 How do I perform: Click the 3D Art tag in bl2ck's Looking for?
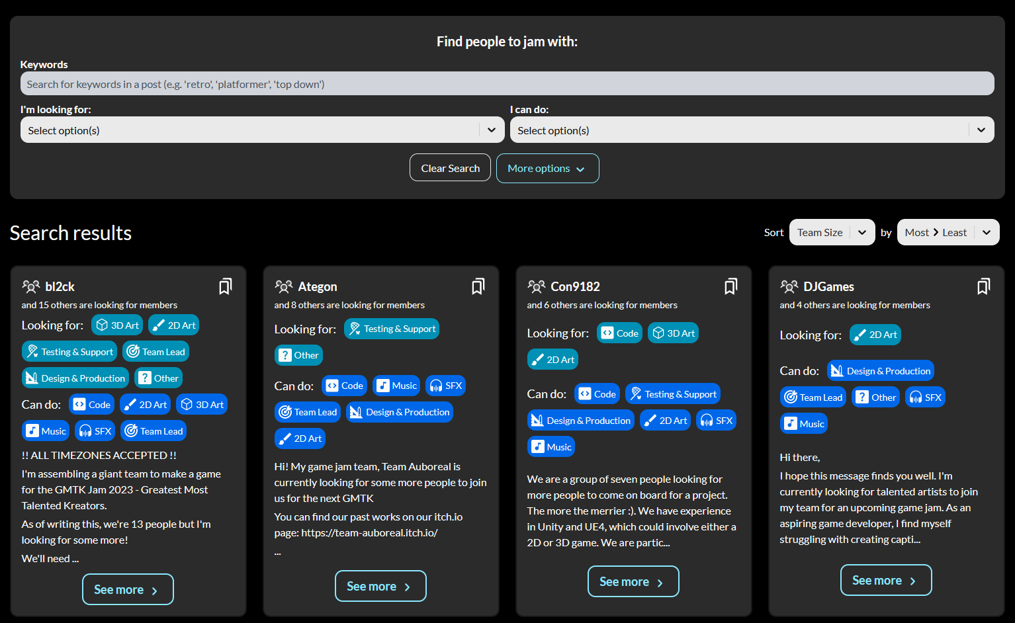pos(117,325)
